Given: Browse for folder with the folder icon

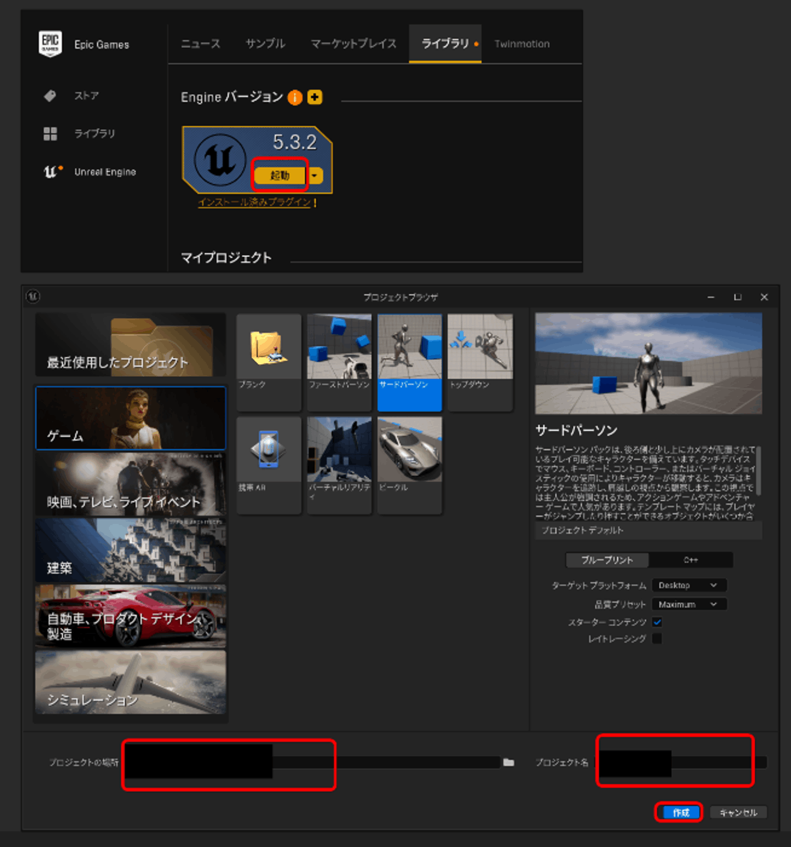Looking at the screenshot, I should tap(508, 762).
